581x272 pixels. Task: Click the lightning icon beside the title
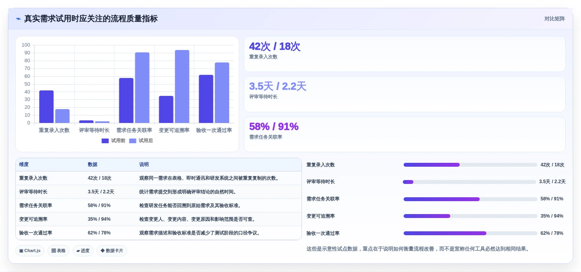(18, 19)
